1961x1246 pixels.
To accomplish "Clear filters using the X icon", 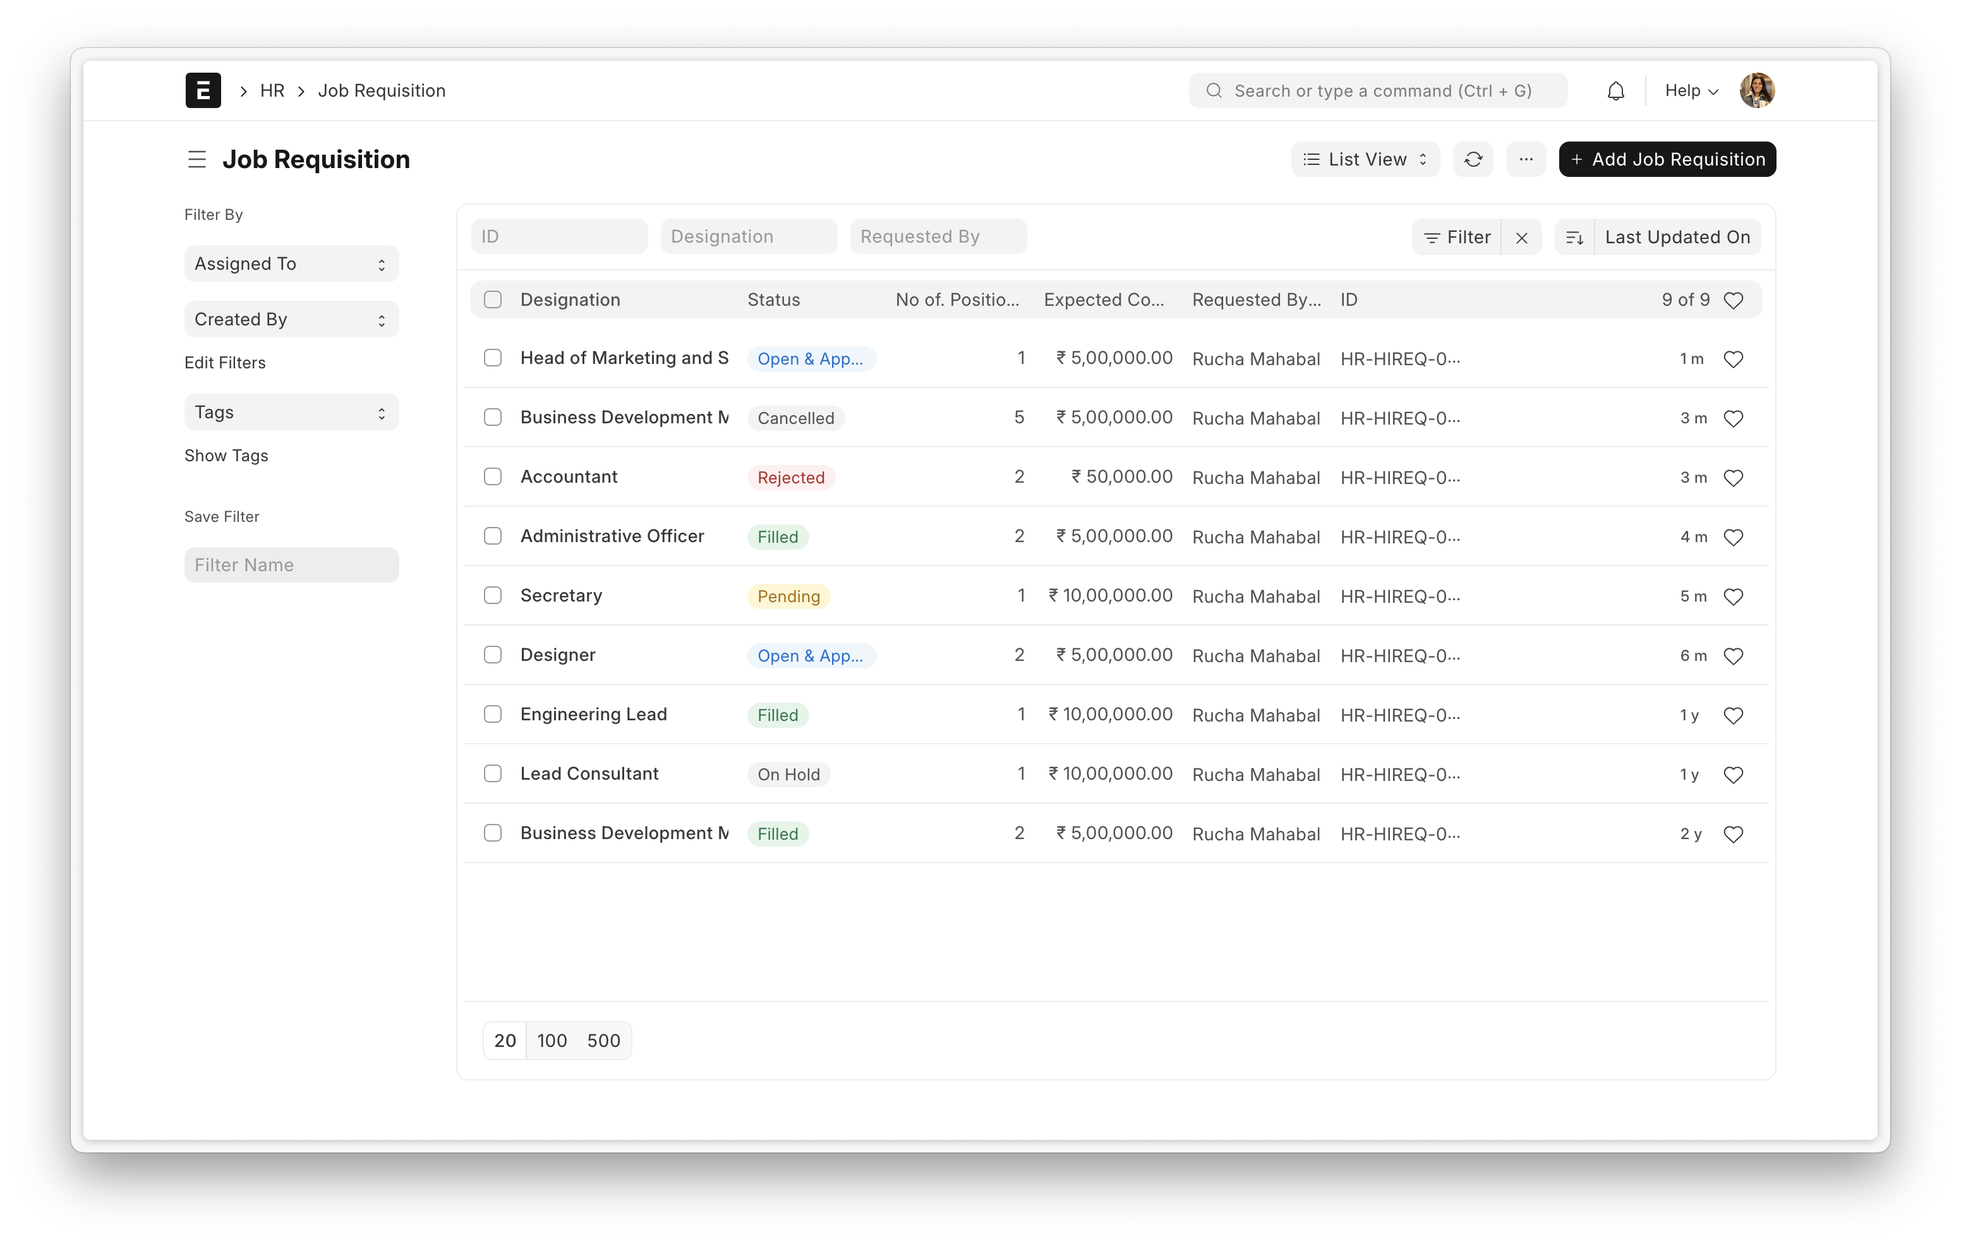I will pos(1523,237).
